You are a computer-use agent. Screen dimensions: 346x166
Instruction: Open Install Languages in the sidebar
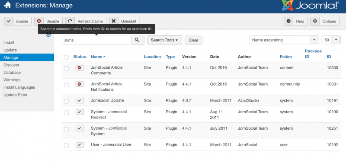coord(19,87)
